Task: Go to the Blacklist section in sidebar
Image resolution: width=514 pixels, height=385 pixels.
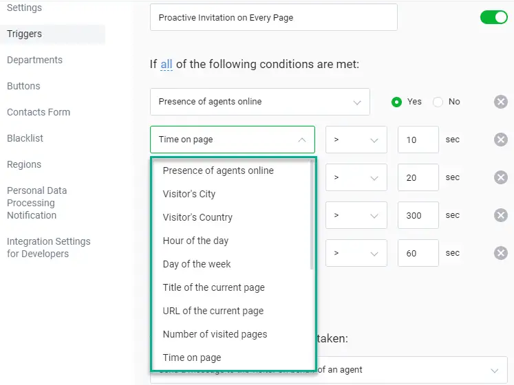Action: [25, 138]
